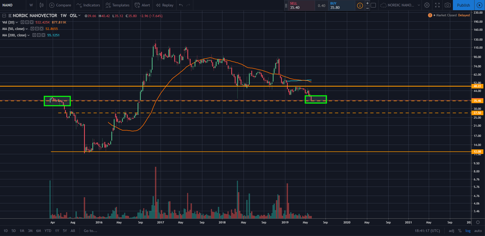The image size is (485, 236).
Task: Toggle percent scale mode
Action: [x=460, y=231]
